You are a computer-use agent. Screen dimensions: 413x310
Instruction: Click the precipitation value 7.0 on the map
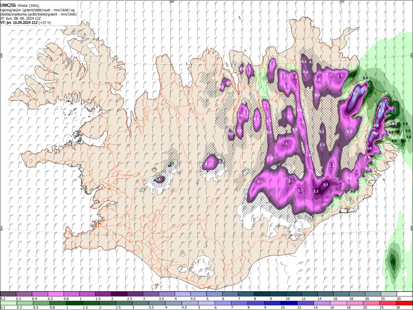pos(382,105)
